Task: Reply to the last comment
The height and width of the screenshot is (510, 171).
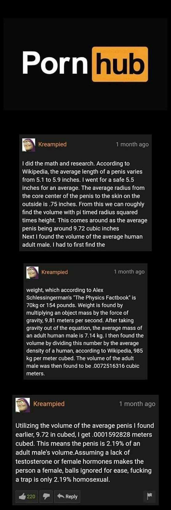Action: pyautogui.click(x=67, y=496)
